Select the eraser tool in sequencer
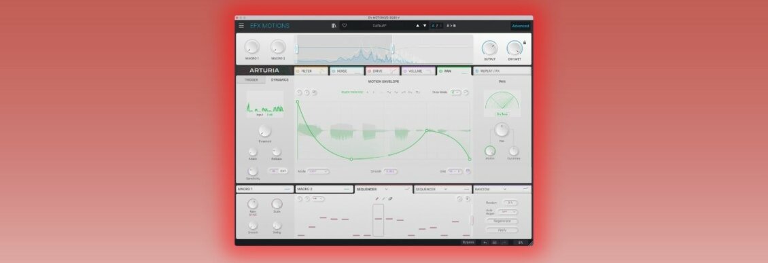768x263 pixels. (x=390, y=199)
